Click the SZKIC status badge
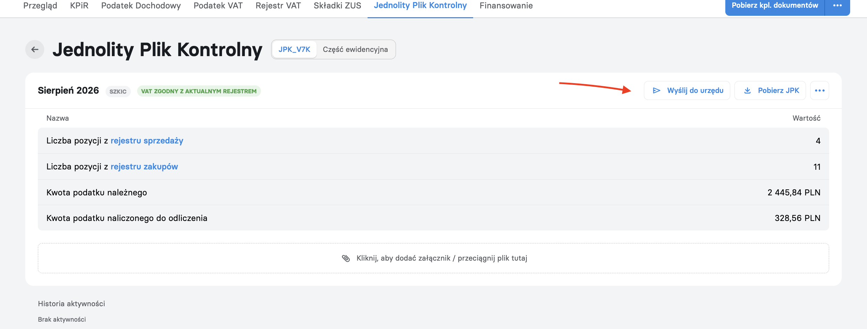867x329 pixels. click(118, 91)
